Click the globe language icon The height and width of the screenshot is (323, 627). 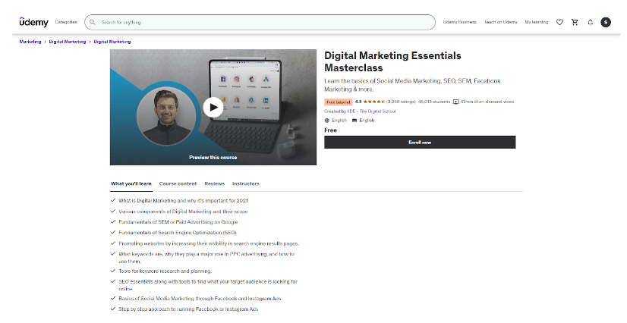point(326,120)
